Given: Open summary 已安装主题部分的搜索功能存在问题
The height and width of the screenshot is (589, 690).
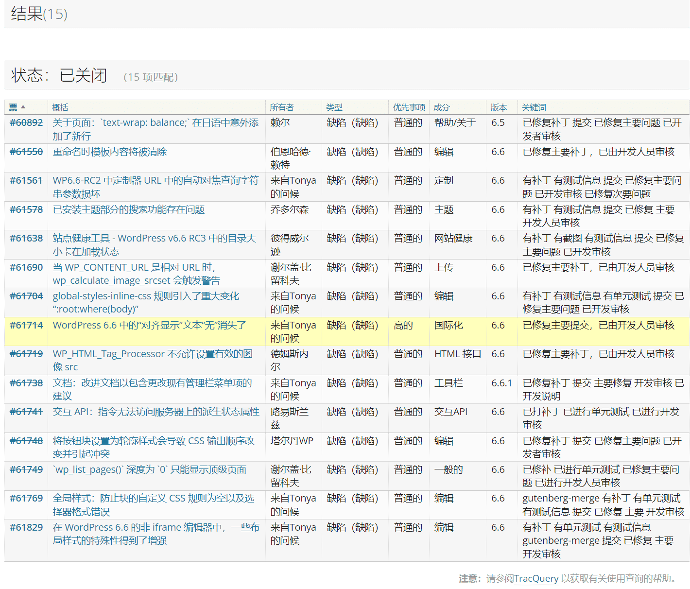Looking at the screenshot, I should point(129,209).
